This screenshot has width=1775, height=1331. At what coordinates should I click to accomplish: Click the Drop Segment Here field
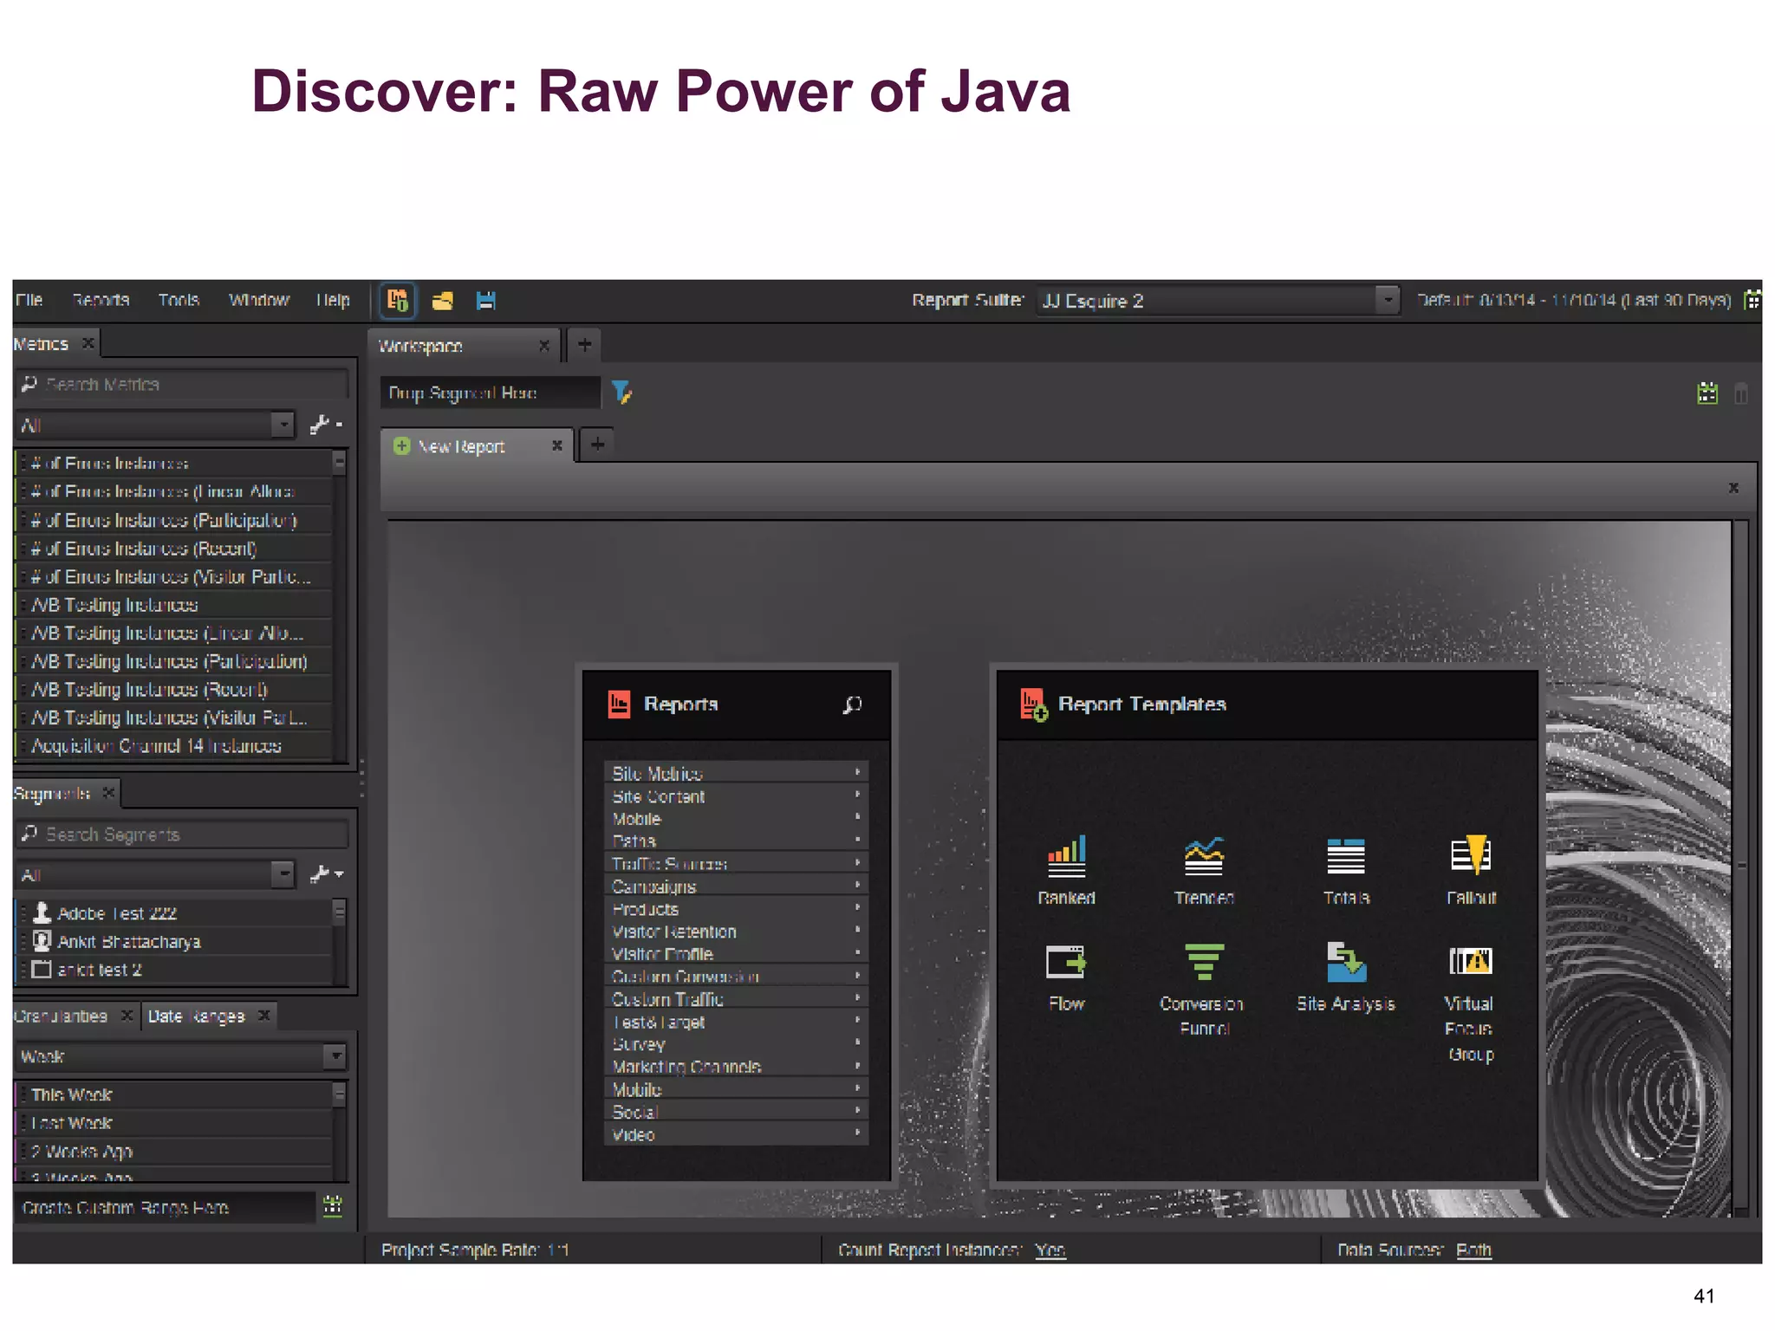491,393
